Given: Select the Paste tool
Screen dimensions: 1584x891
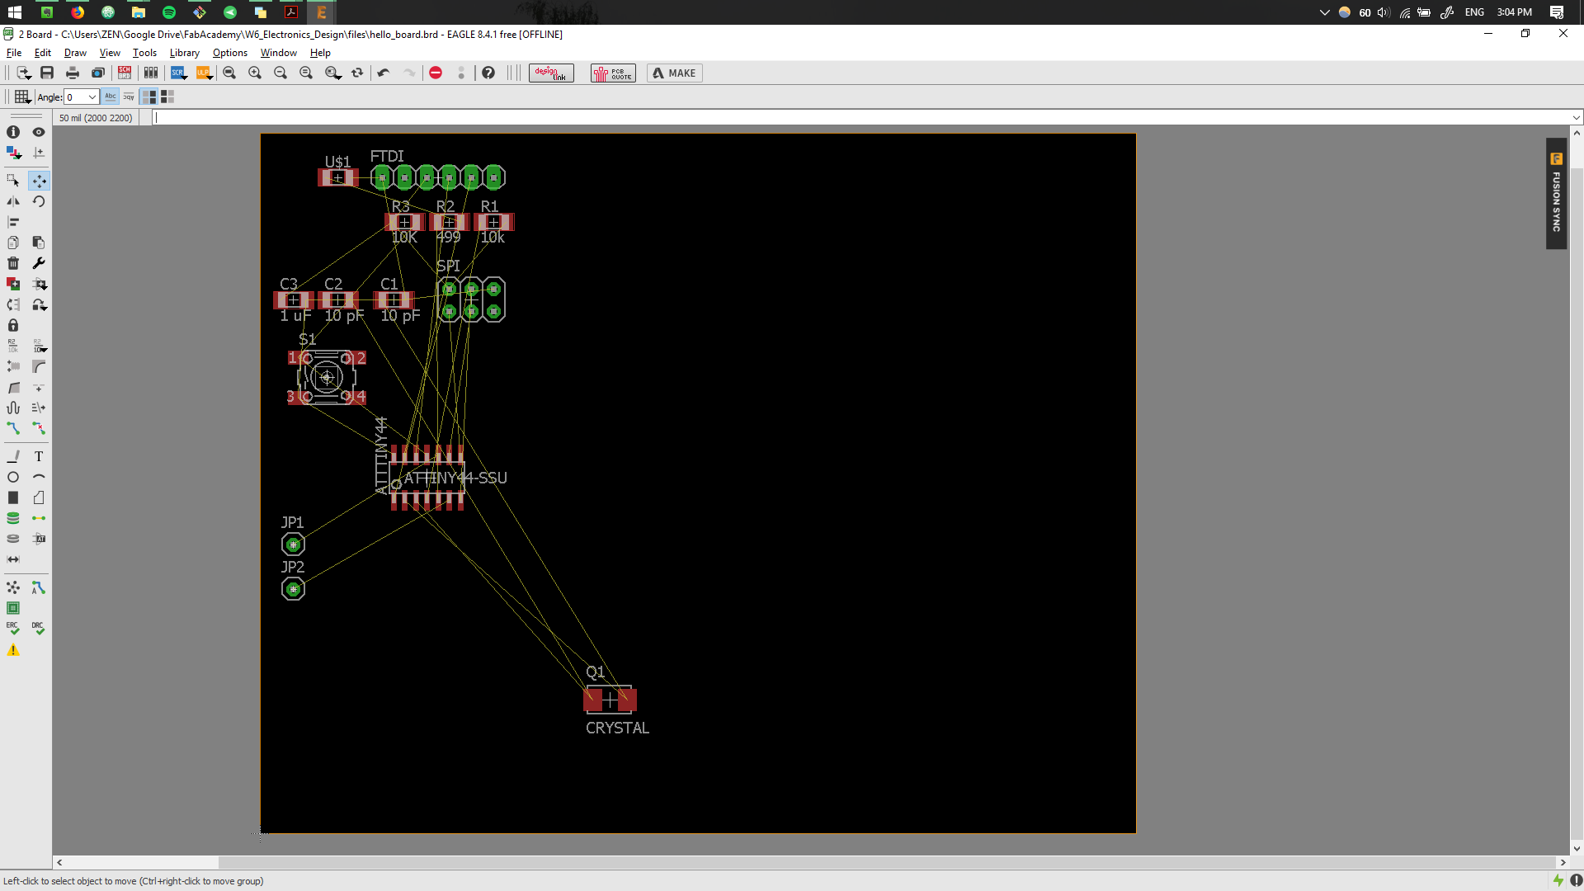Looking at the screenshot, I should coord(39,243).
